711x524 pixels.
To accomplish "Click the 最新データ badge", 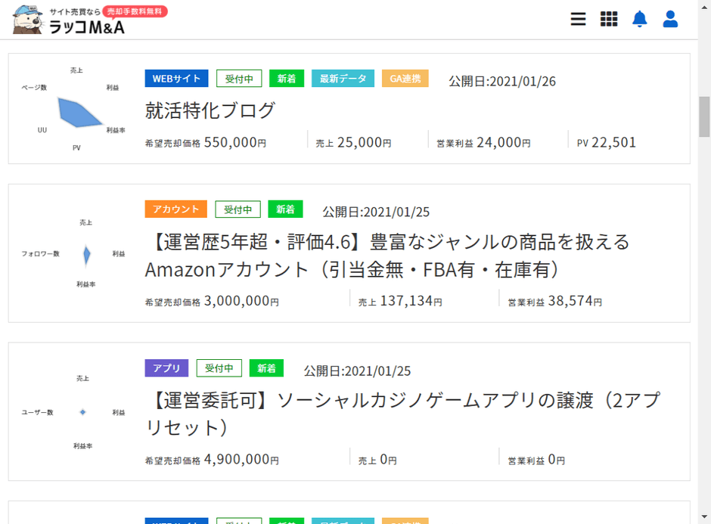I will 343,78.
